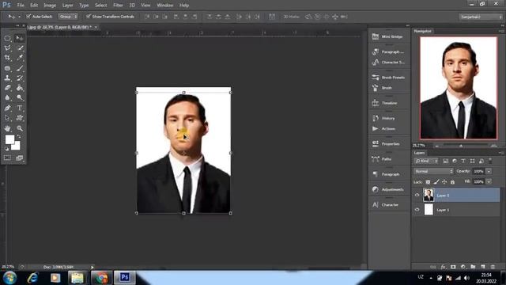Select the Horizontal Type tool
The width and height of the screenshot is (506, 285).
click(x=20, y=108)
